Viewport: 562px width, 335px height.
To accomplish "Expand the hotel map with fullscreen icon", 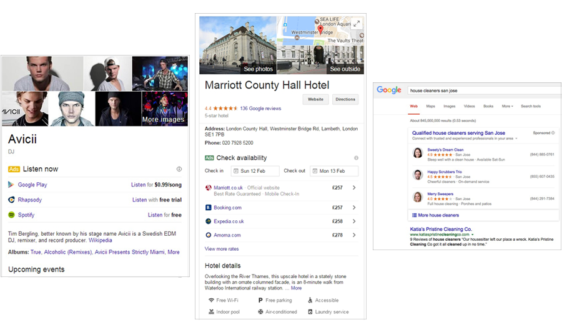I will 357,24.
